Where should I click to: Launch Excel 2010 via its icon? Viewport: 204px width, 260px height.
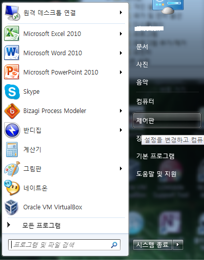click(12, 33)
